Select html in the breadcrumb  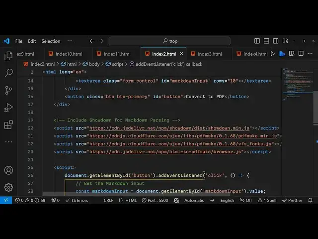(x=69, y=64)
